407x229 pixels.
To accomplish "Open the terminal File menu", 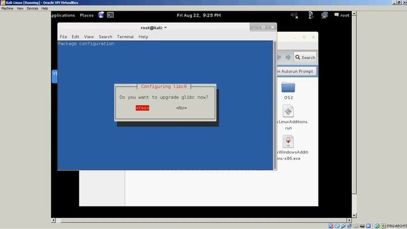I will (x=64, y=37).
